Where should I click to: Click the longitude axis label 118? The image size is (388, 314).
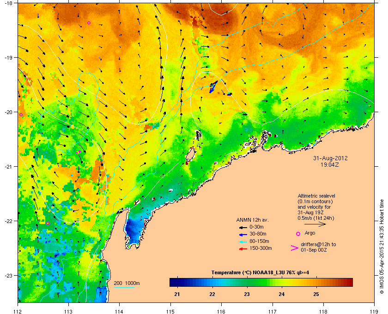tap(323, 312)
